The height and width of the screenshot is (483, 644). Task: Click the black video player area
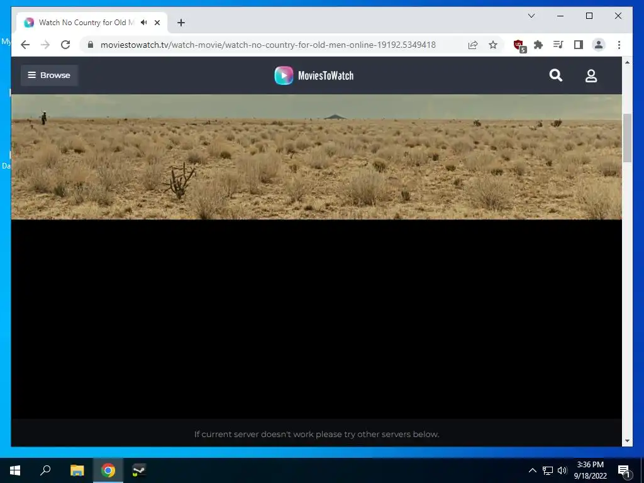316,319
